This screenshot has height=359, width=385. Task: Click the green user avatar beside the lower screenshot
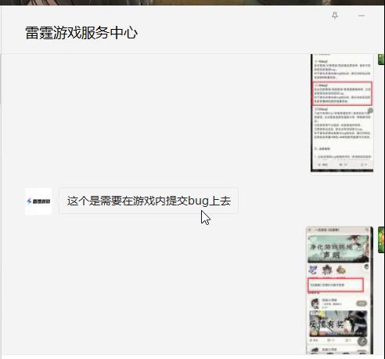[381, 240]
